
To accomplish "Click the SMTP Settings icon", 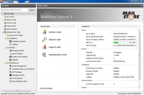I will 10,72.
